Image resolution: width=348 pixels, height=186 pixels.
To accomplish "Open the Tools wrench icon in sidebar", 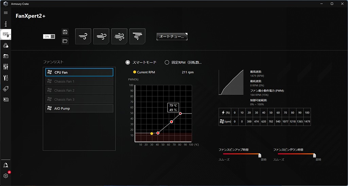I will click(x=5, y=78).
